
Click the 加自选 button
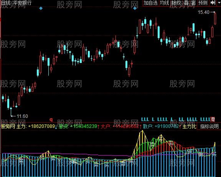[151, 3]
